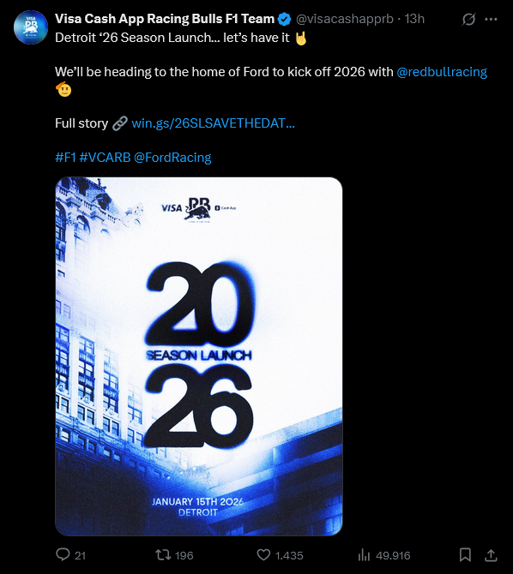
Task: Open the 2026 Season Launch image
Action: 199,356
